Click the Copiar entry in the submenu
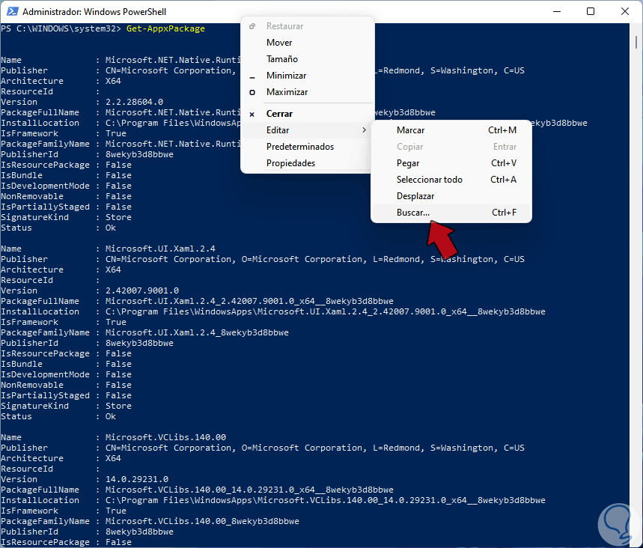 (451, 147)
